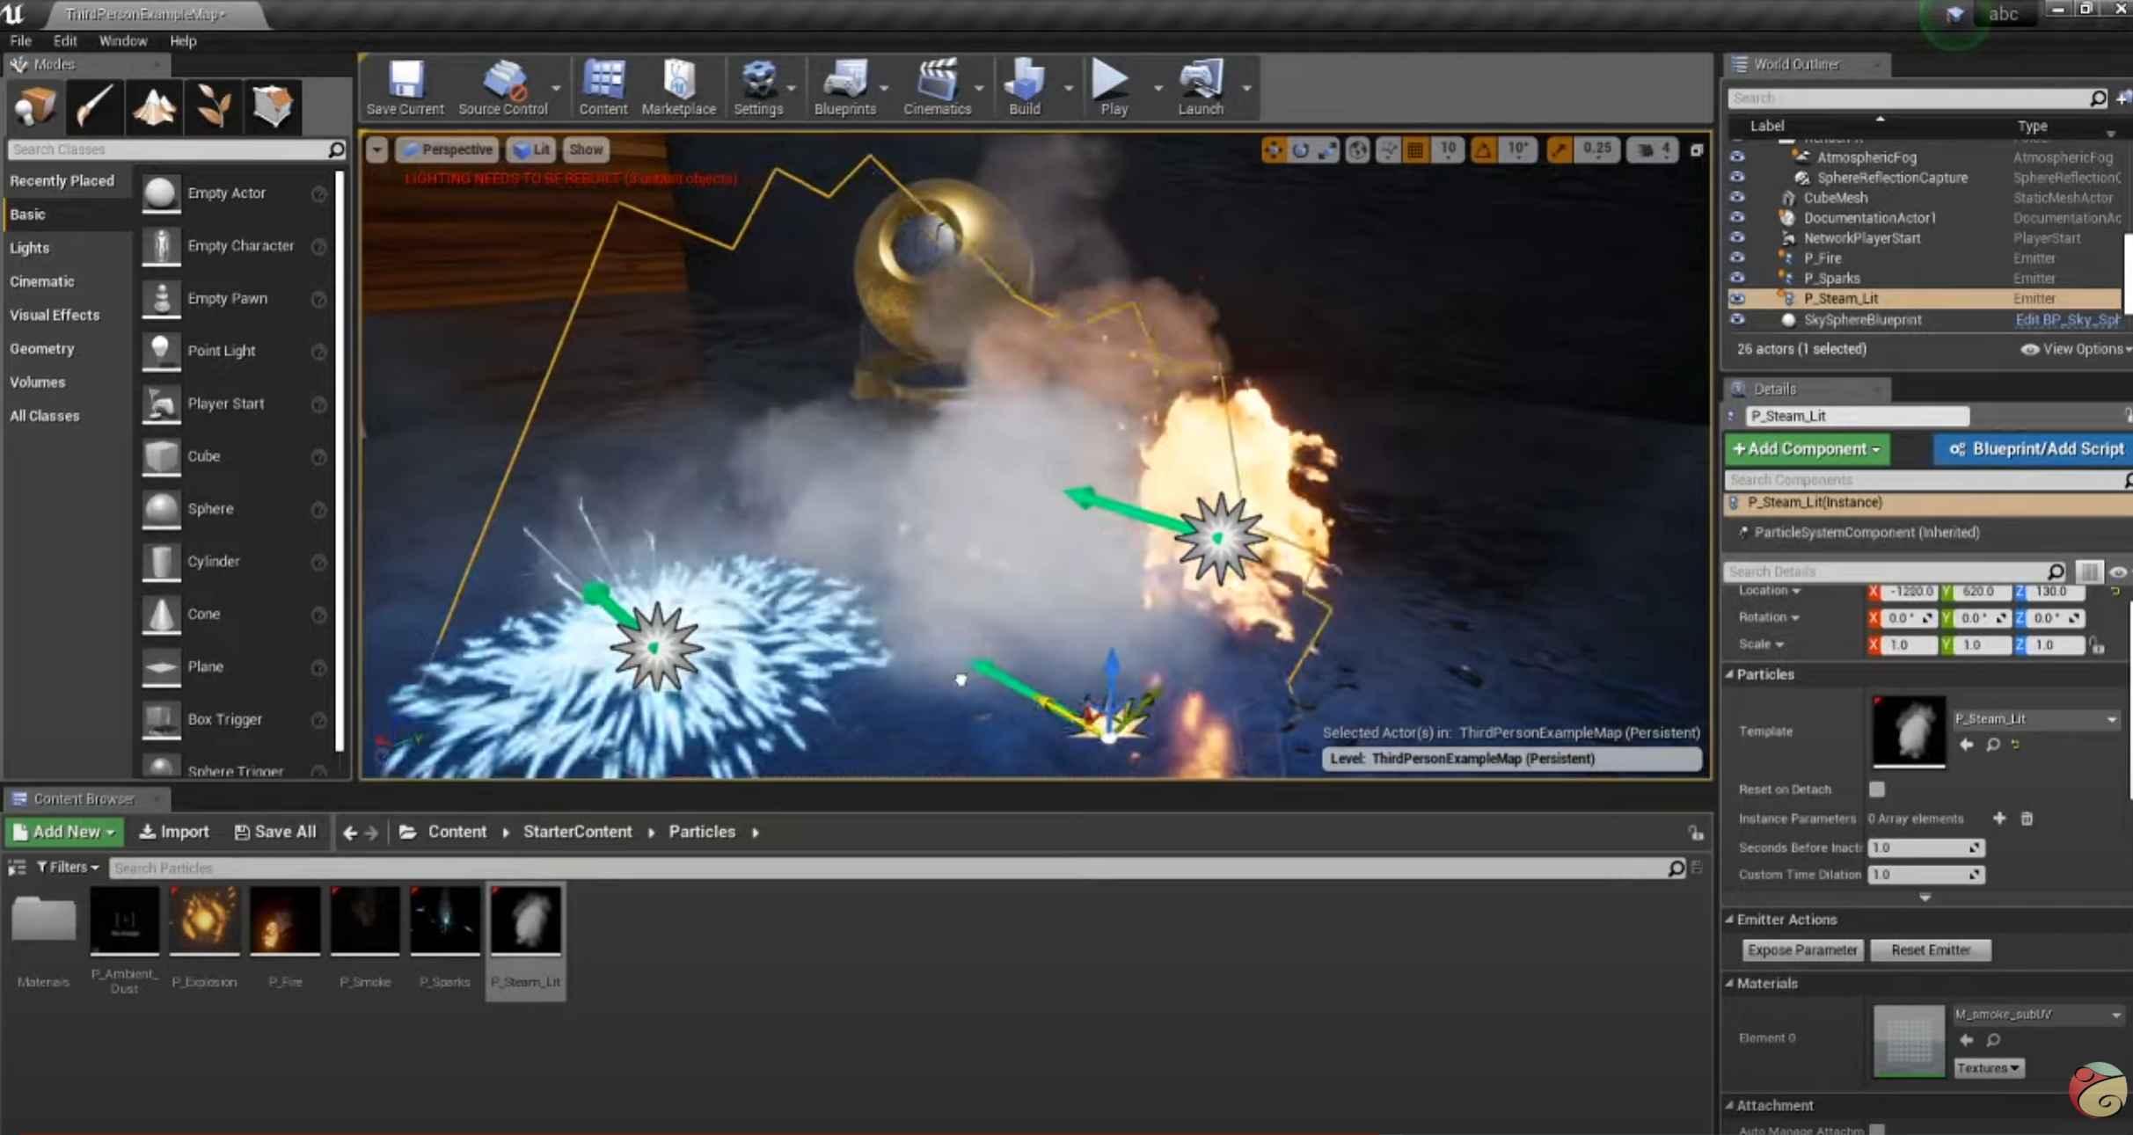Select translate gizmo icon in viewport
The height and width of the screenshot is (1135, 2133).
pos(1273,150)
